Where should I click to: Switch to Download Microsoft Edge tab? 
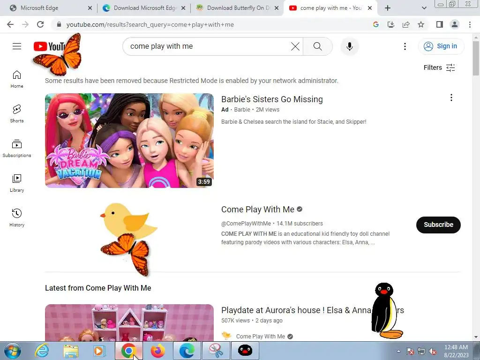point(144,8)
